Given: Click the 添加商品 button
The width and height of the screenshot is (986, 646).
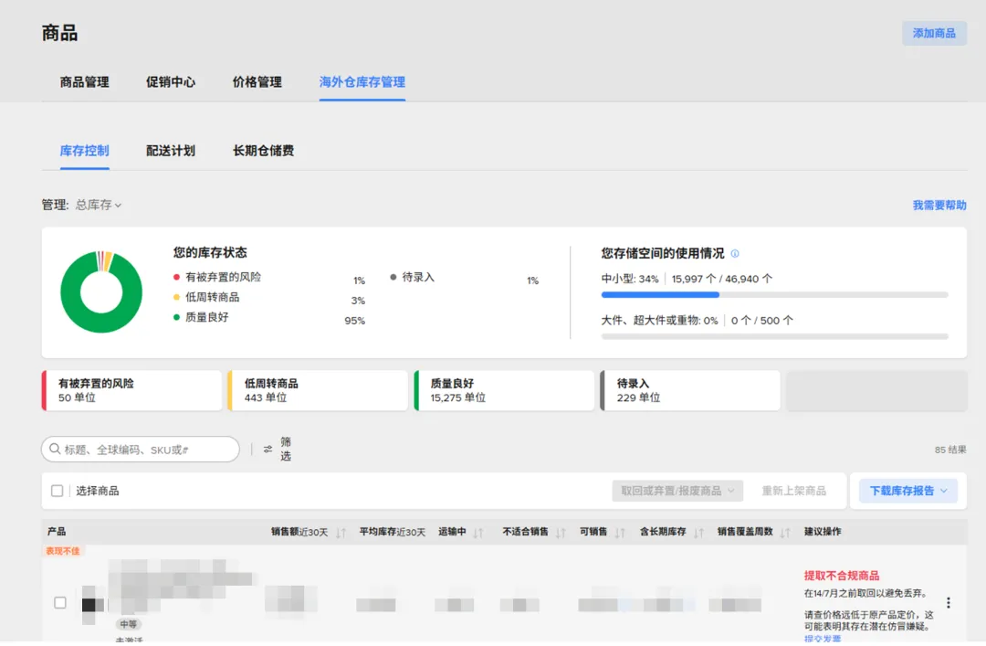Looking at the screenshot, I should pos(934,34).
